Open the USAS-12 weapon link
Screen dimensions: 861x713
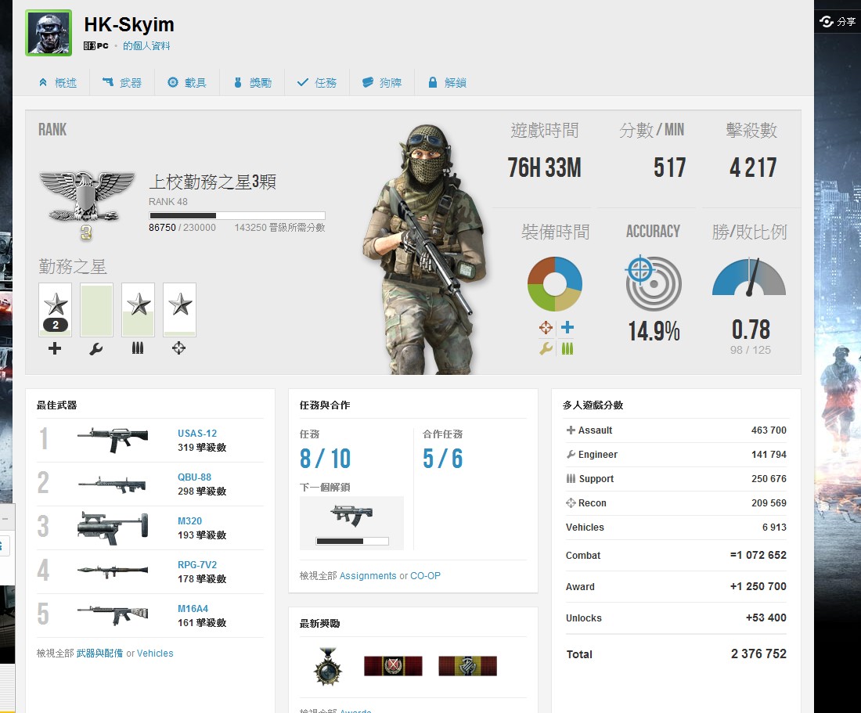coord(197,433)
